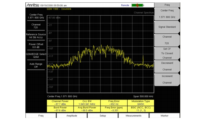This screenshot has width=206, height=120.
Task: Click the Occ BW 1.049 041 MHz cell
Action: pos(87,103)
